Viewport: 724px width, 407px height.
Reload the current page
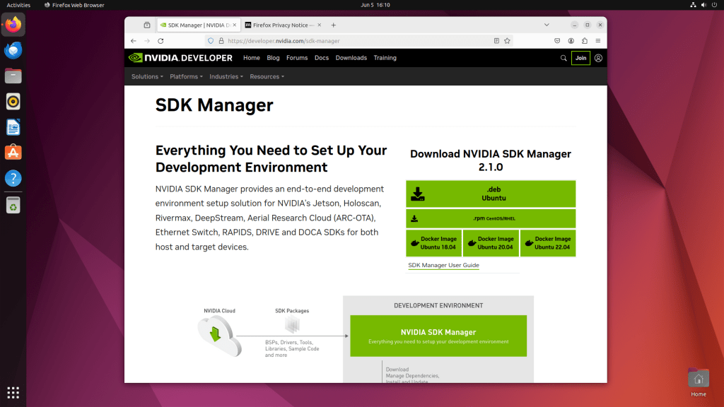(x=160, y=41)
